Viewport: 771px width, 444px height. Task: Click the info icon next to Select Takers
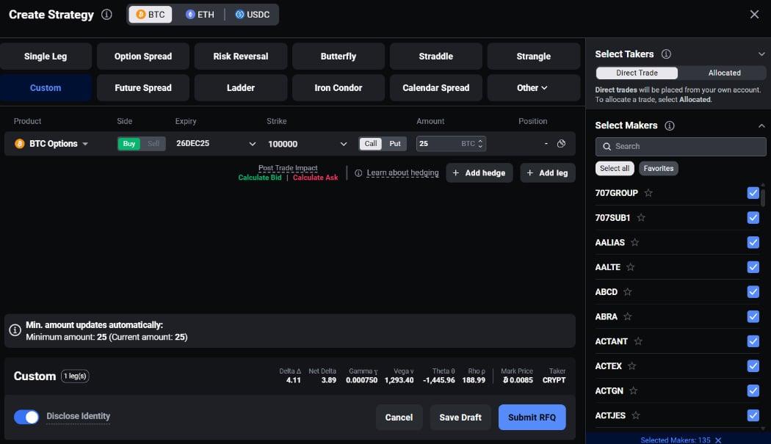[x=666, y=54]
